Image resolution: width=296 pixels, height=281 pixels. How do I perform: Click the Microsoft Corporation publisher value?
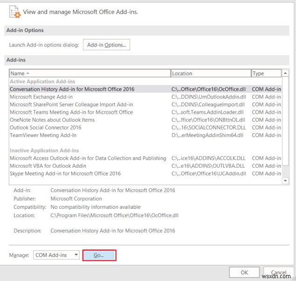click(x=76, y=199)
